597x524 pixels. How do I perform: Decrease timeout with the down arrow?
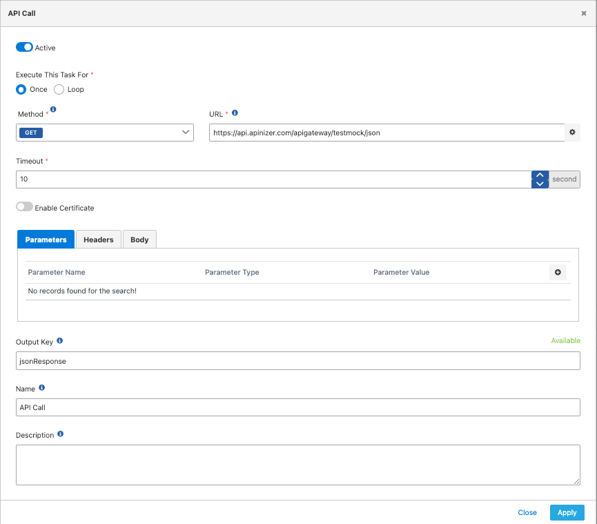pyautogui.click(x=540, y=184)
